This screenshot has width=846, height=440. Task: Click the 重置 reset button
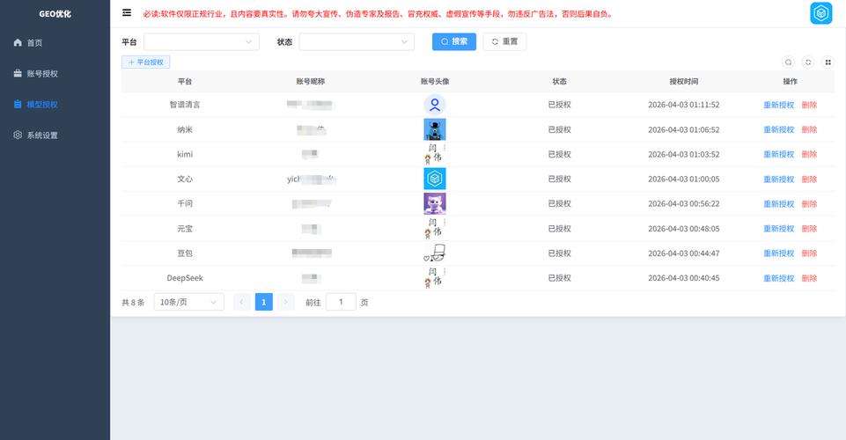(x=504, y=41)
